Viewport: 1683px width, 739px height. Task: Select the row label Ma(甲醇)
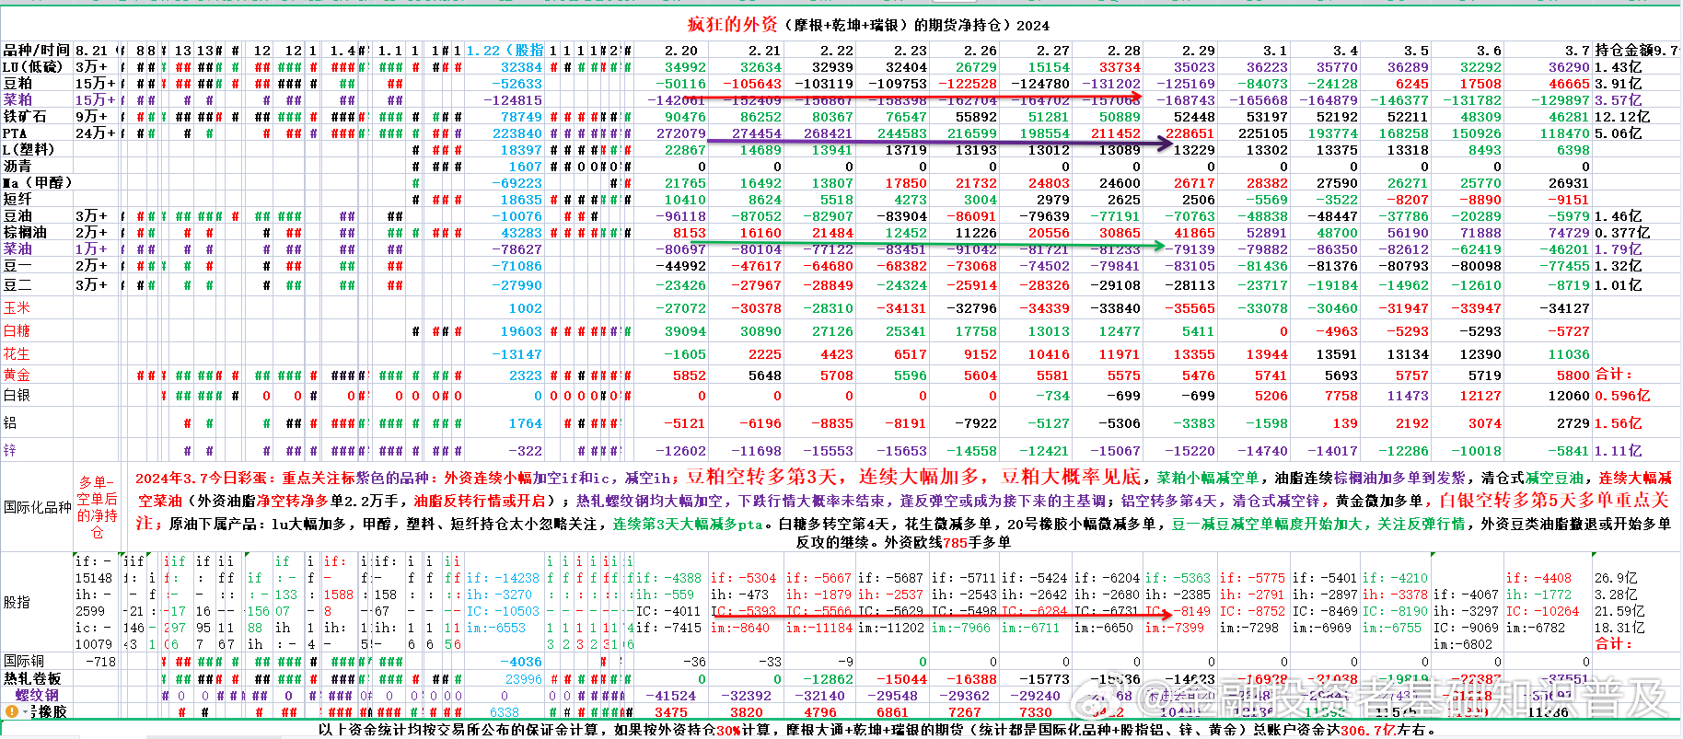pyautogui.click(x=37, y=183)
